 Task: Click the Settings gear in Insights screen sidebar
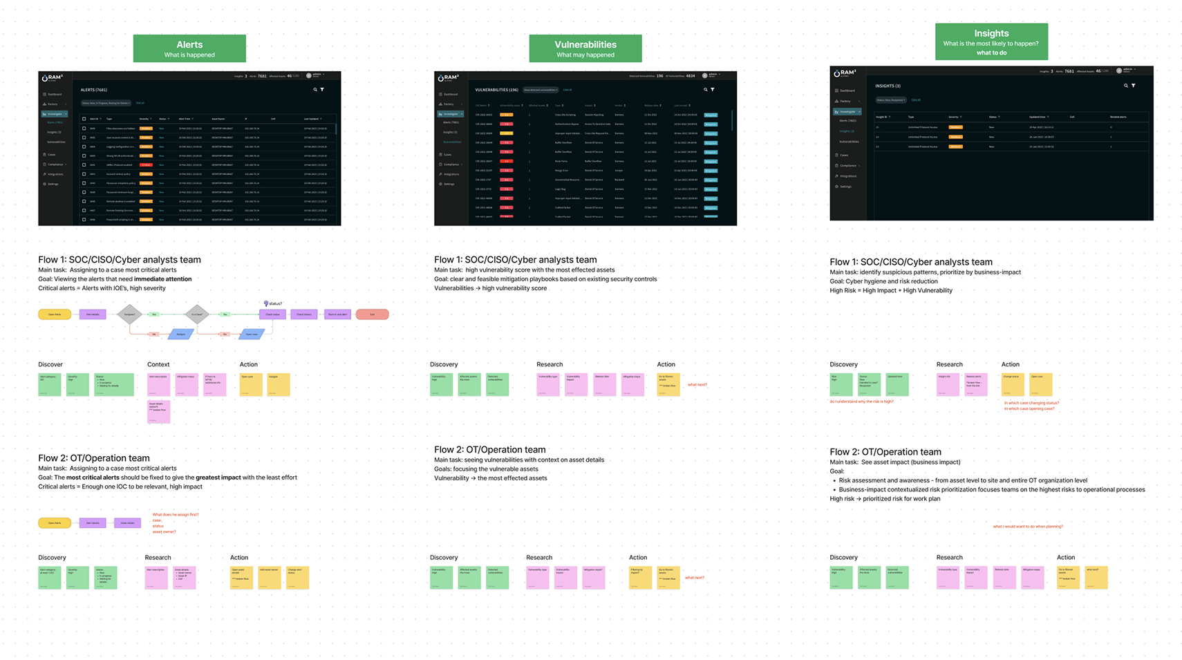836,187
